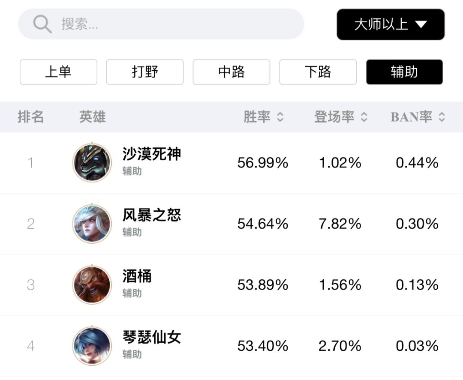The height and width of the screenshot is (380, 463).
Task: Choose the 中路 position filter
Action: pyautogui.click(x=231, y=72)
